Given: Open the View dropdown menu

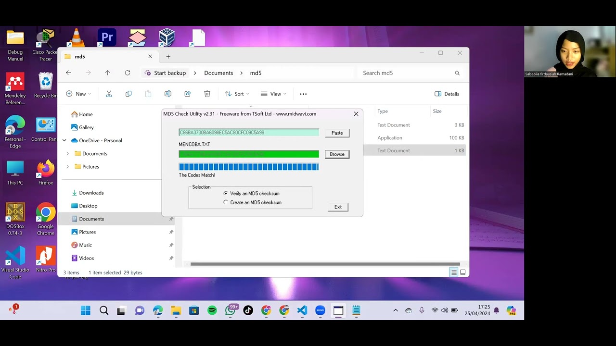Looking at the screenshot, I should [273, 94].
